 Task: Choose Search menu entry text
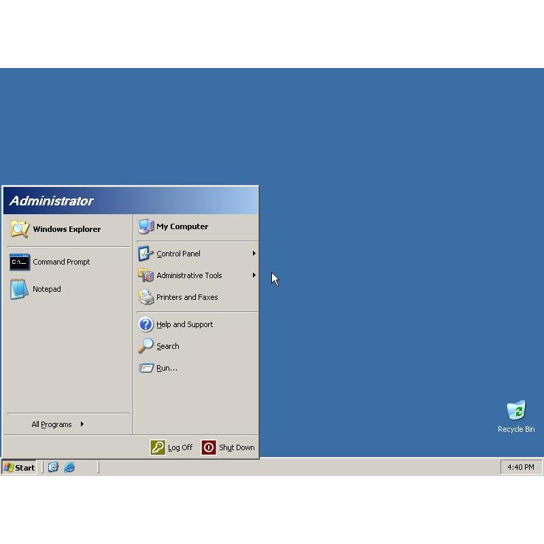167,346
